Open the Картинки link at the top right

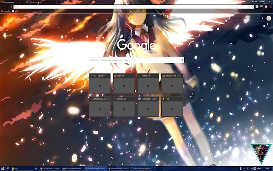(248, 18)
